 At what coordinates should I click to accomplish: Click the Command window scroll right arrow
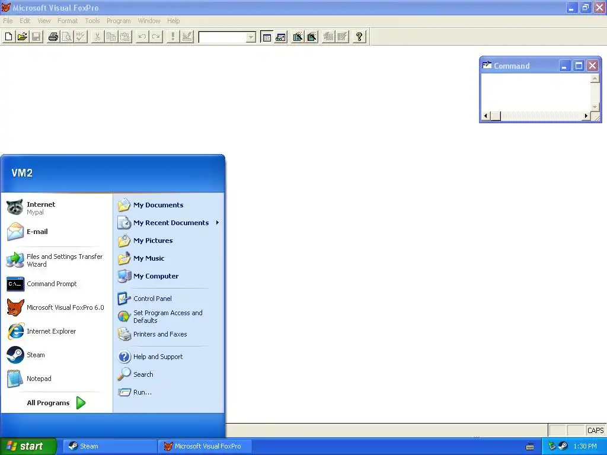pyautogui.click(x=586, y=116)
